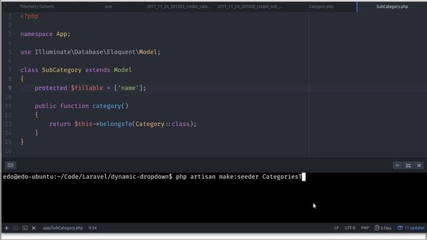
Task: Open the 11 updates package notice
Action: tap(411, 228)
